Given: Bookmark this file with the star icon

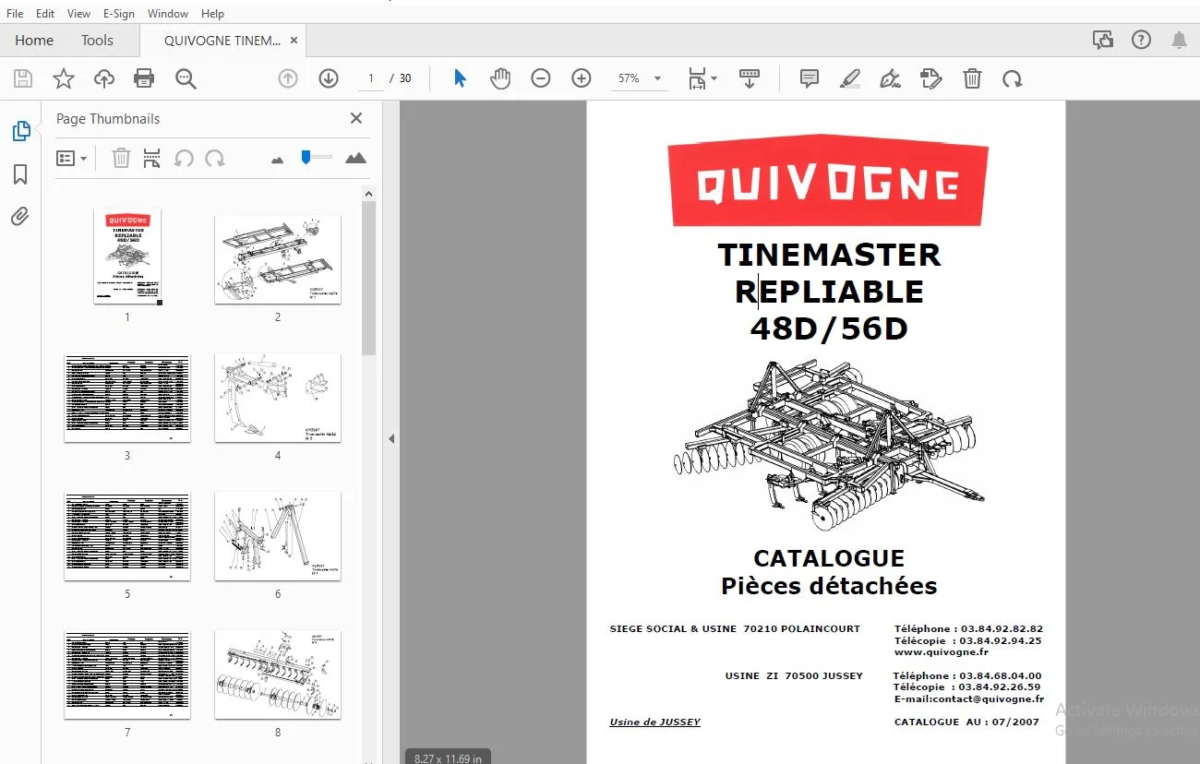Looking at the screenshot, I should [x=64, y=79].
